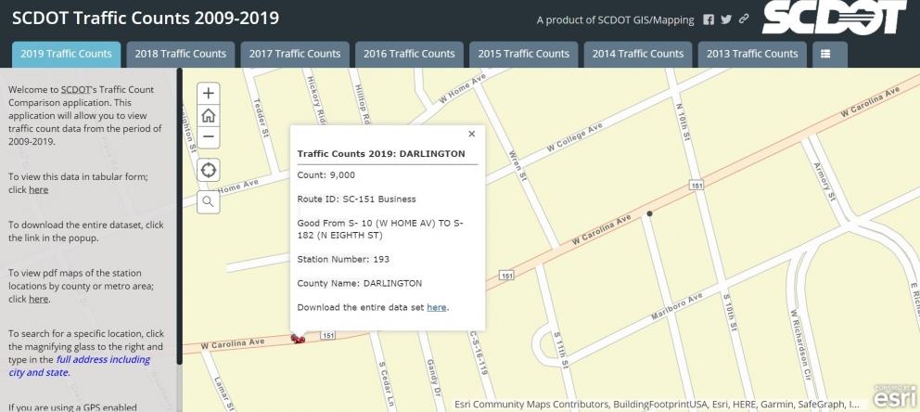Open the pdf maps 'here' link
The image size is (920, 412).
[38, 299]
